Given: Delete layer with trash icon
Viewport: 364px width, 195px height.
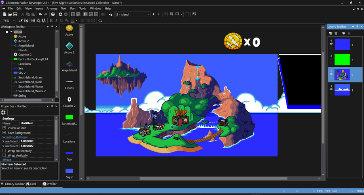Looking at the screenshot, I should point(336,34).
